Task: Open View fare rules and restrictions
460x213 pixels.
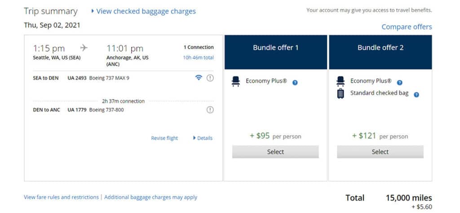Action: click(x=61, y=197)
